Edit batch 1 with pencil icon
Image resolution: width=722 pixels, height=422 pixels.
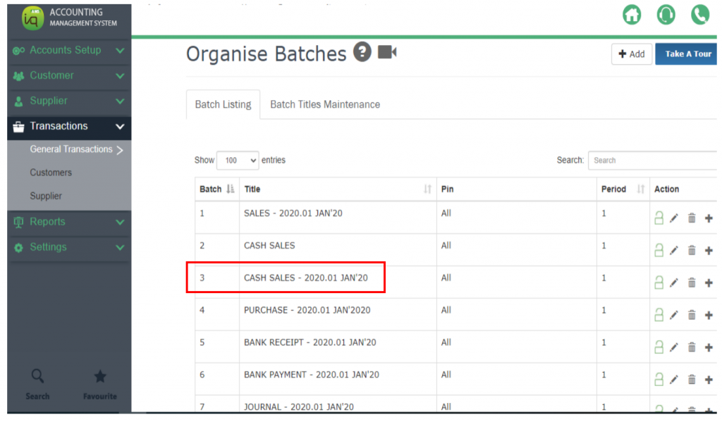point(674,218)
